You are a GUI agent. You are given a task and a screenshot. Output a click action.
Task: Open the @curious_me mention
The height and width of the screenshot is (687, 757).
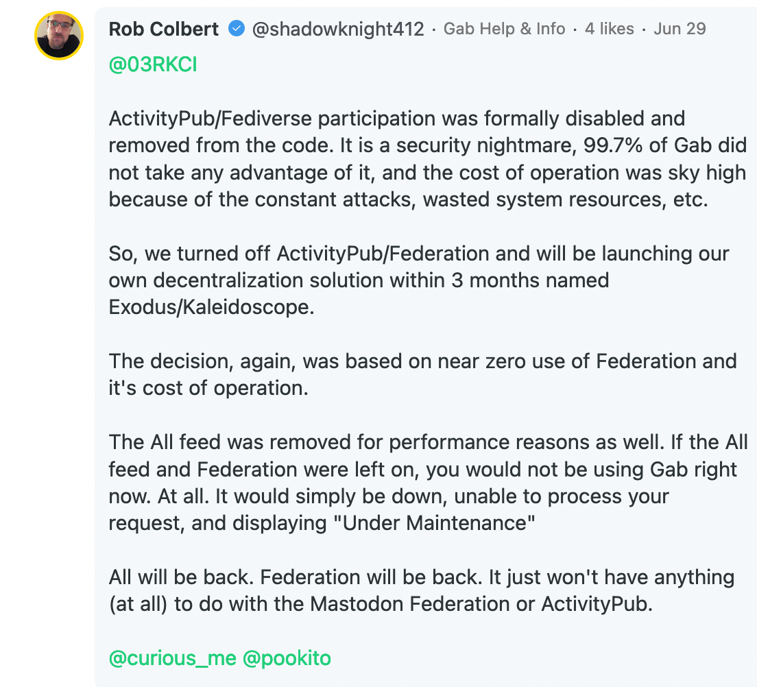point(172,658)
